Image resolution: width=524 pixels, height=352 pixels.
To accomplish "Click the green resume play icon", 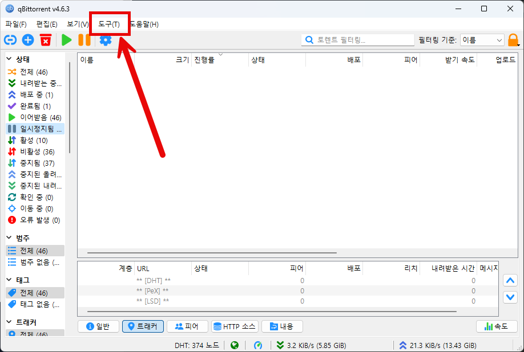I will tap(67, 40).
